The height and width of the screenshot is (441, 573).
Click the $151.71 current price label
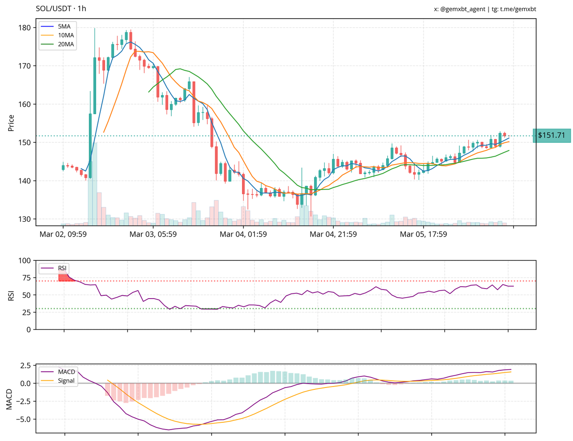click(x=552, y=136)
